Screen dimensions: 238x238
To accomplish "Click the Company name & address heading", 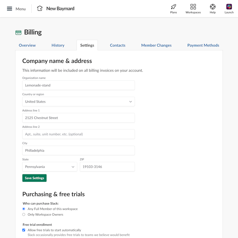I will [x=57, y=61].
